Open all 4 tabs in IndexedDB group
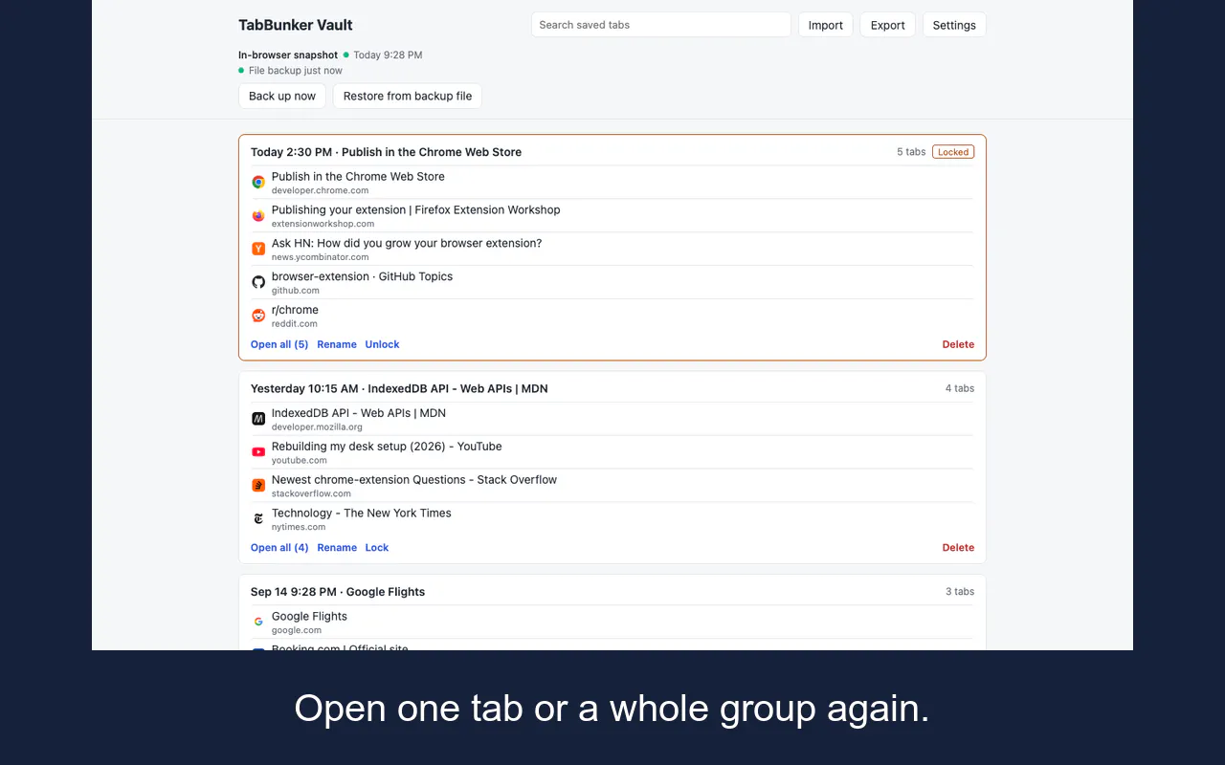 coord(279,548)
